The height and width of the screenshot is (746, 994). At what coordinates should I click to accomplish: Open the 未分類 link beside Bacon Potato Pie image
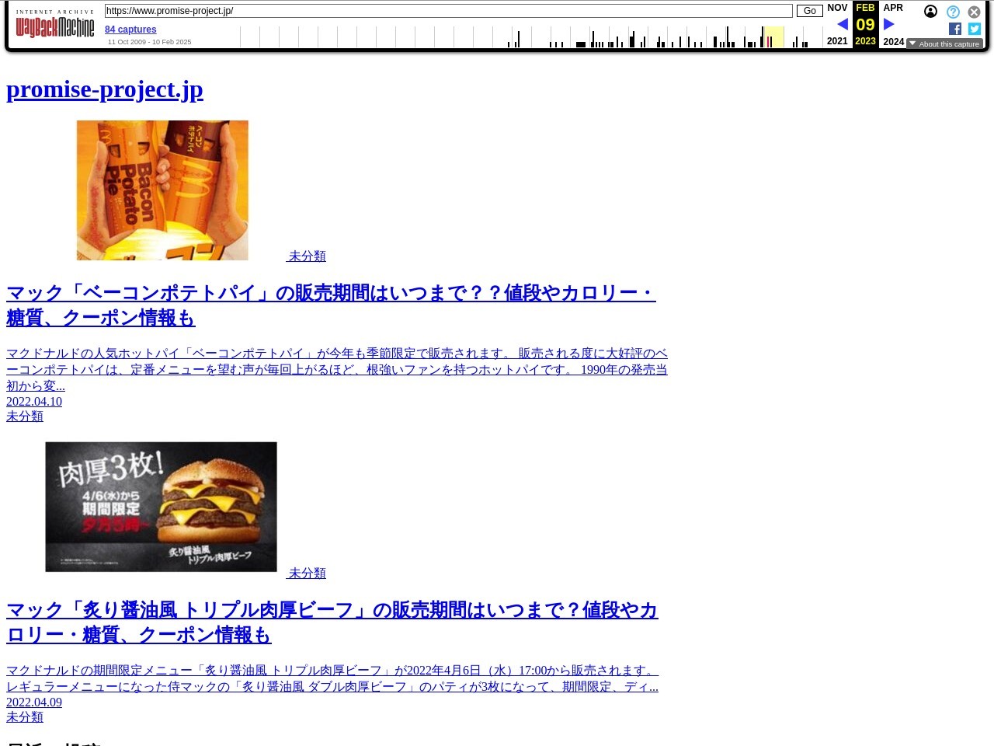click(x=308, y=256)
